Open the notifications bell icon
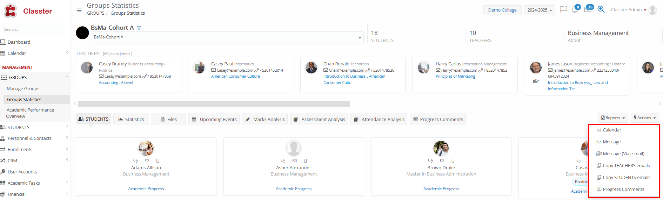 (x=575, y=10)
